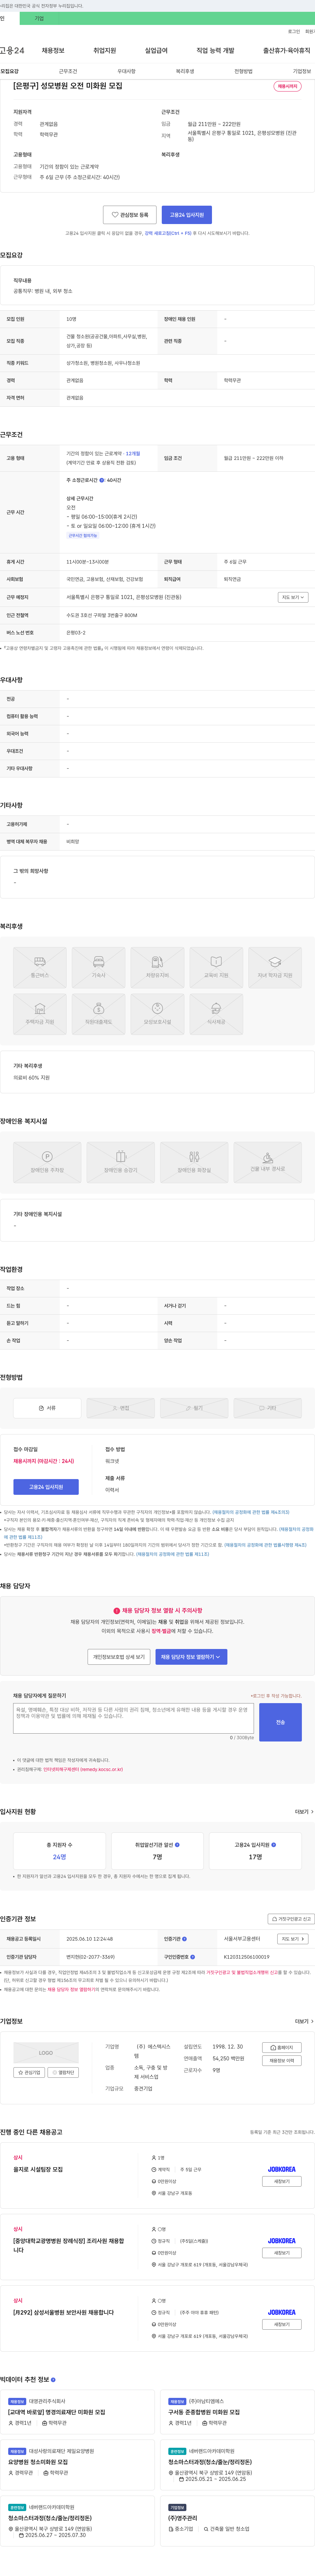Click the 전송 button
This screenshot has height=2576, width=315.
[280, 1722]
